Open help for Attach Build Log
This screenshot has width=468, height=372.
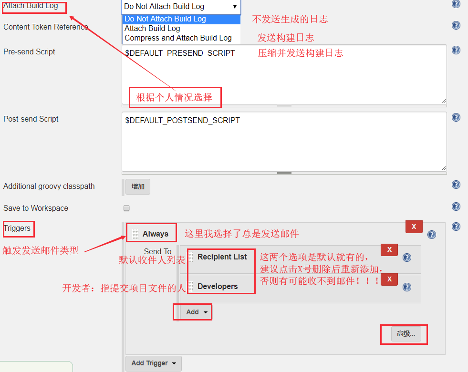[456, 4]
